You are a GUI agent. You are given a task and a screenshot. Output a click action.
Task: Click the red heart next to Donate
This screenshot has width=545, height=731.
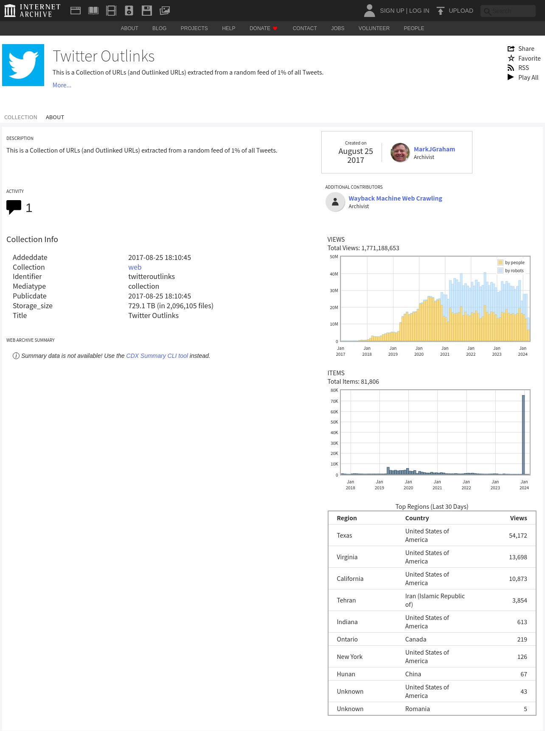tap(275, 28)
